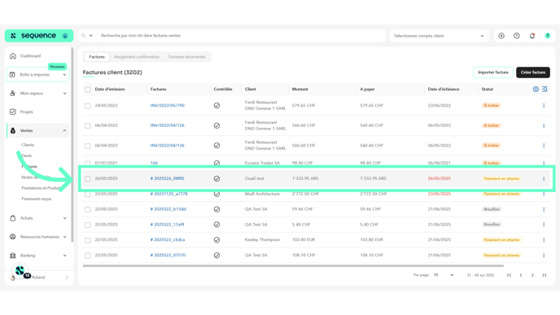Image resolution: width=560 pixels, height=315 pixels.
Task: Collapse the Ventes section chevron
Action: click(64, 131)
